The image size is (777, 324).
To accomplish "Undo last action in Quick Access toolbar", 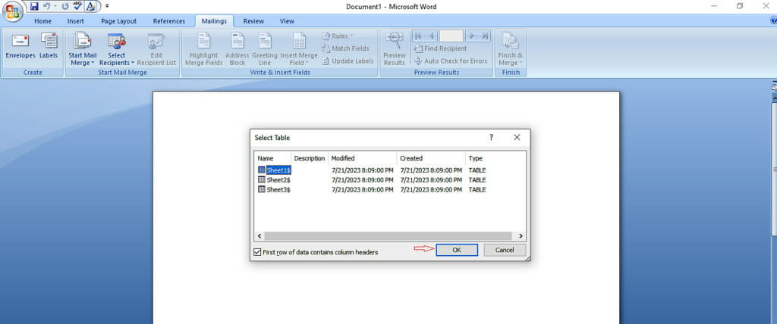I will click(x=47, y=6).
